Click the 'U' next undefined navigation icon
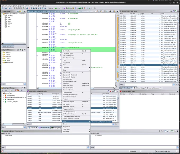The height and width of the screenshot is (154, 180). pos(36,8)
